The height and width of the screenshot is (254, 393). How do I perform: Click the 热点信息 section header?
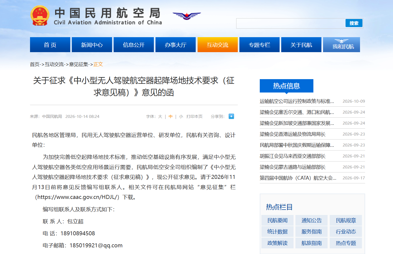click(x=287, y=86)
